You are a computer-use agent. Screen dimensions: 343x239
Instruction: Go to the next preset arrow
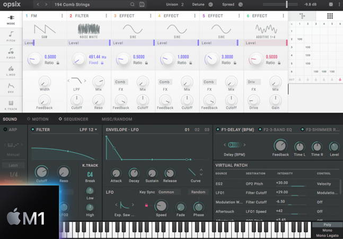click(x=46, y=4)
